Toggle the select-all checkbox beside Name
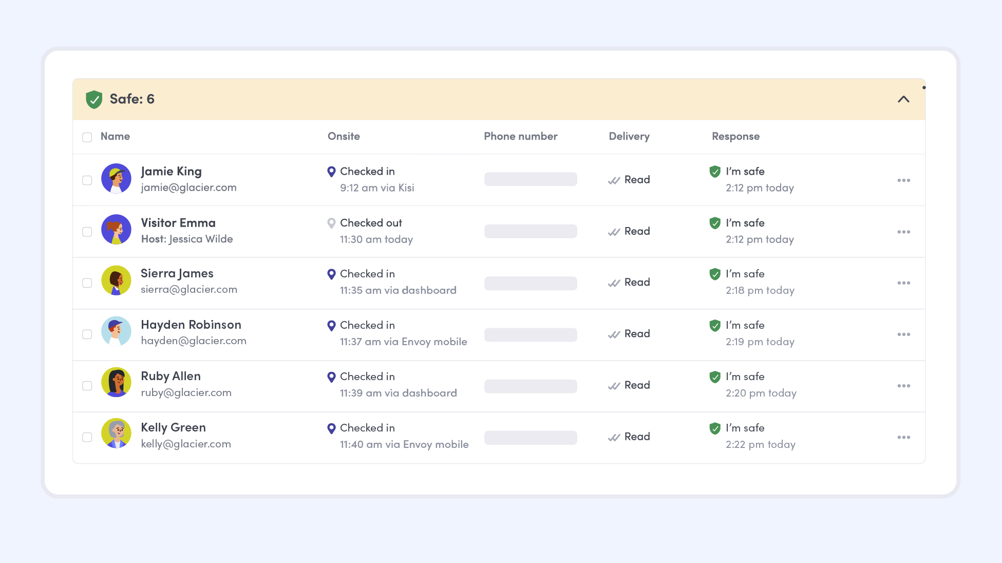This screenshot has width=1002, height=563. pos(87,137)
